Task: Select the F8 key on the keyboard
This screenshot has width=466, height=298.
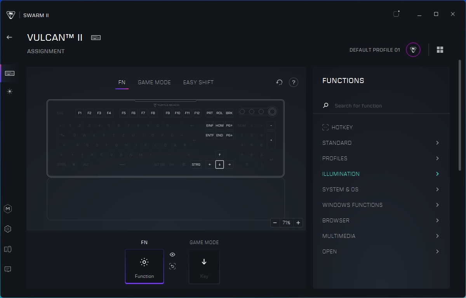Action: point(153,113)
